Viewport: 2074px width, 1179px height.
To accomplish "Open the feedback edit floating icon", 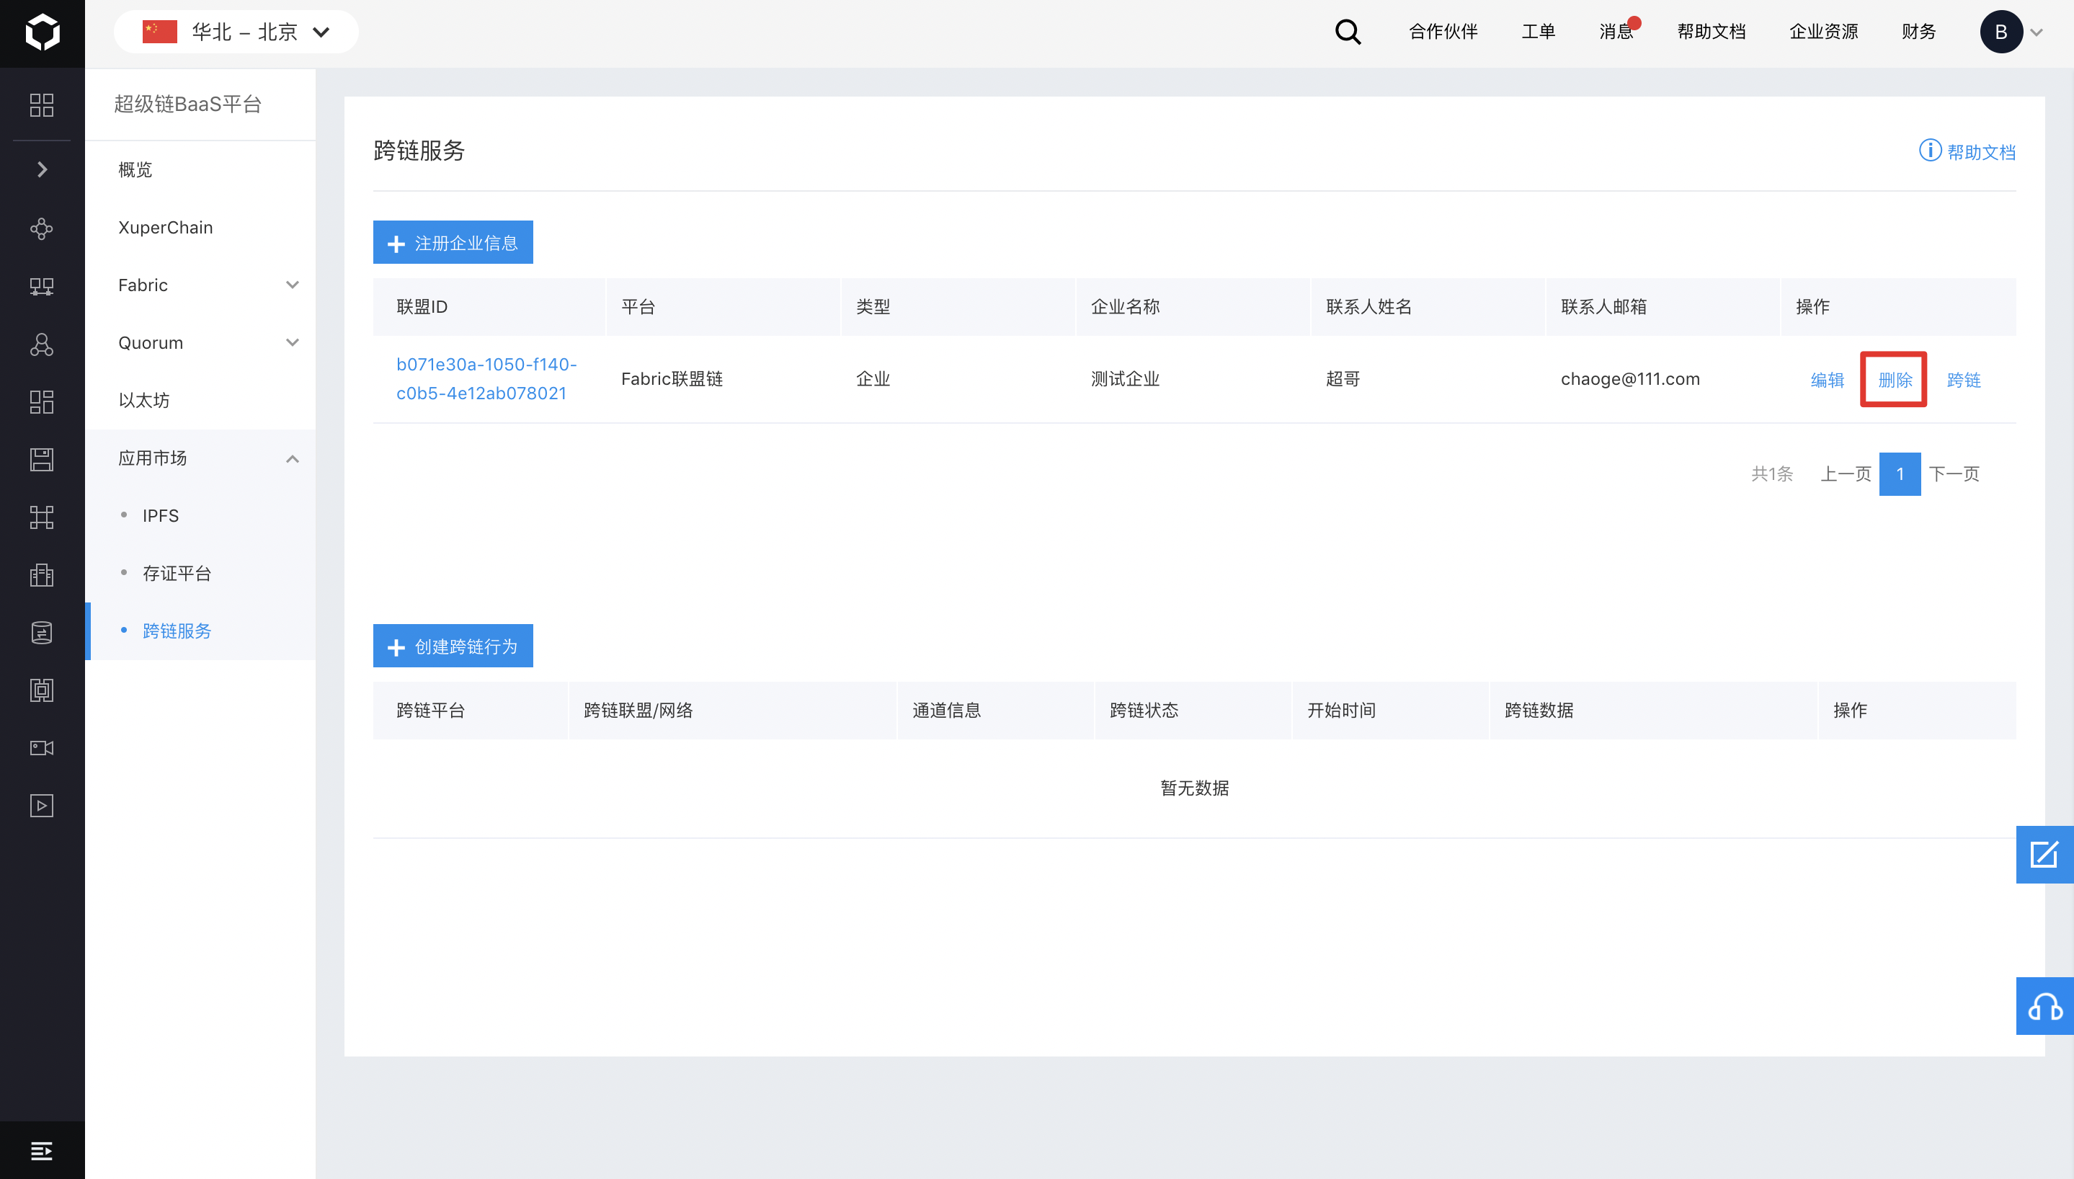I will (x=2044, y=854).
